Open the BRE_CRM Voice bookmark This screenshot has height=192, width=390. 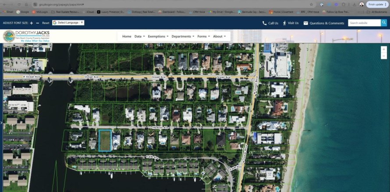tap(308, 12)
